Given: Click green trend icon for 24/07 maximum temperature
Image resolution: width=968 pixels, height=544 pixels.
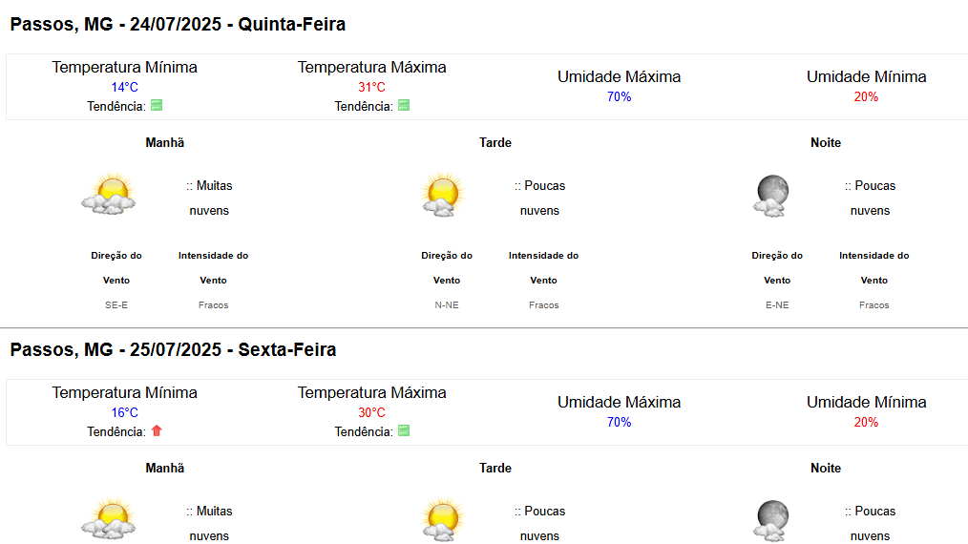Looking at the screenshot, I should pos(404,106).
